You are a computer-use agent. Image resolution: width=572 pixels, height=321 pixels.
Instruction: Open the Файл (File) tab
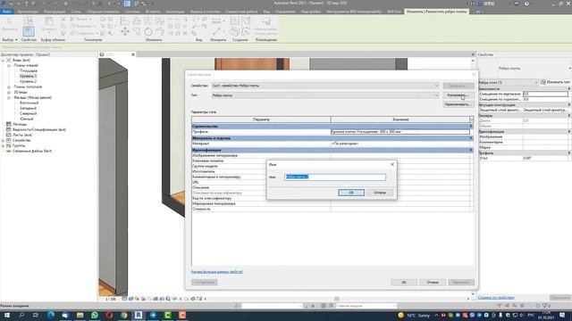[7, 12]
